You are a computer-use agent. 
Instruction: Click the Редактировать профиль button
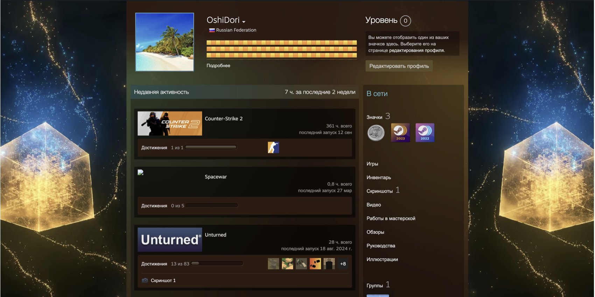(x=399, y=66)
